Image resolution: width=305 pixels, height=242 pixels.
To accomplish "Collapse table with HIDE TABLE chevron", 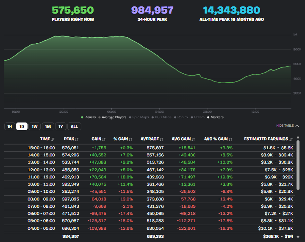I will click(297, 126).
